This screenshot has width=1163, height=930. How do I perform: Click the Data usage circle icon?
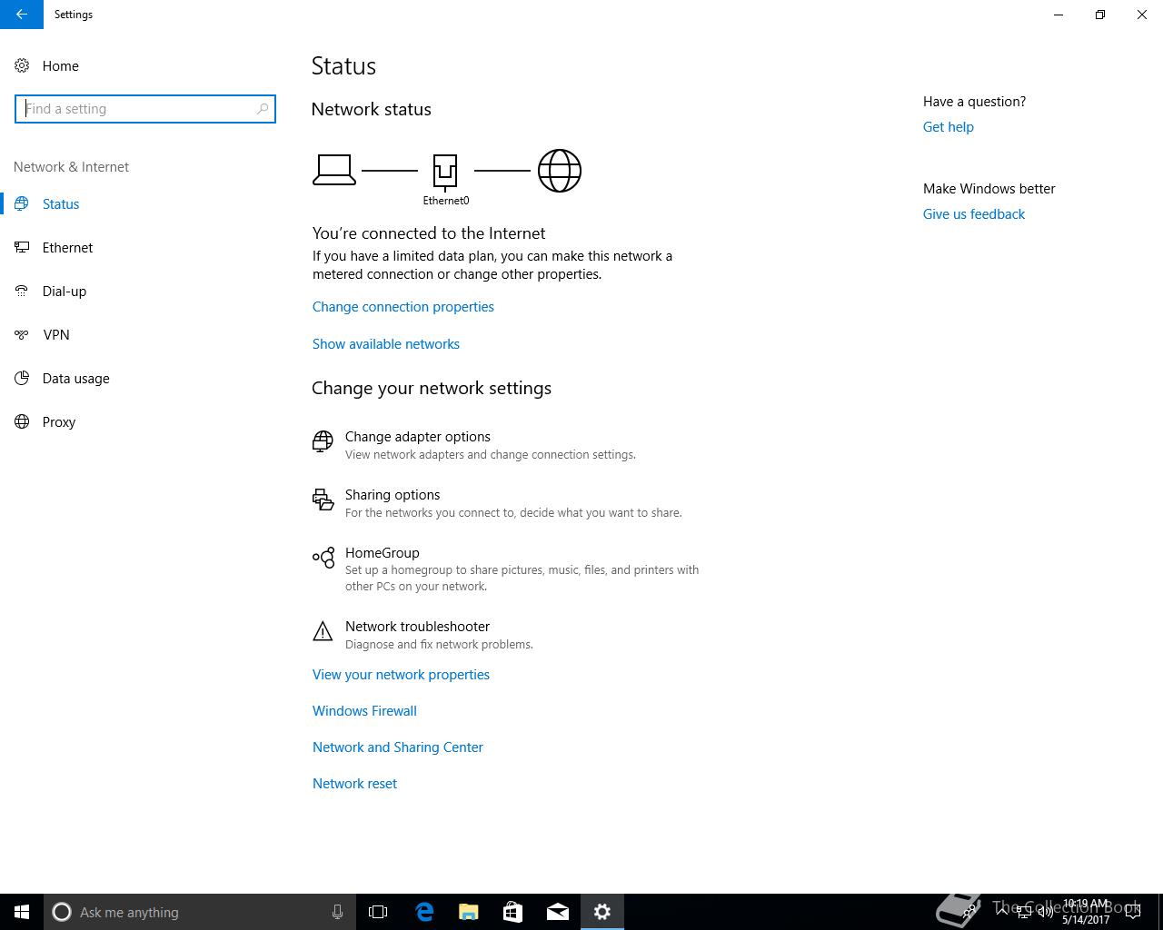22,378
